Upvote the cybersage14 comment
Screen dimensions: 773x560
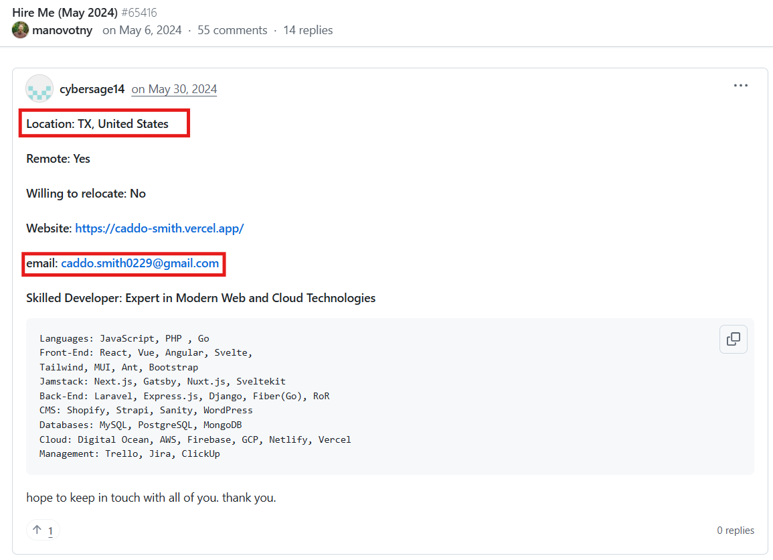click(43, 531)
